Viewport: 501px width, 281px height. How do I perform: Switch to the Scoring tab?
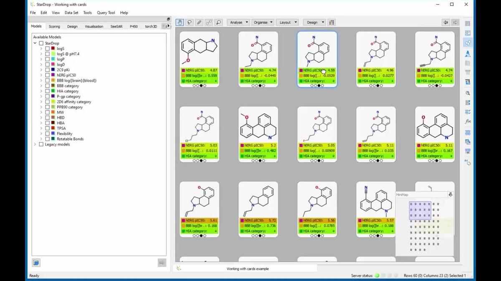pos(54,26)
